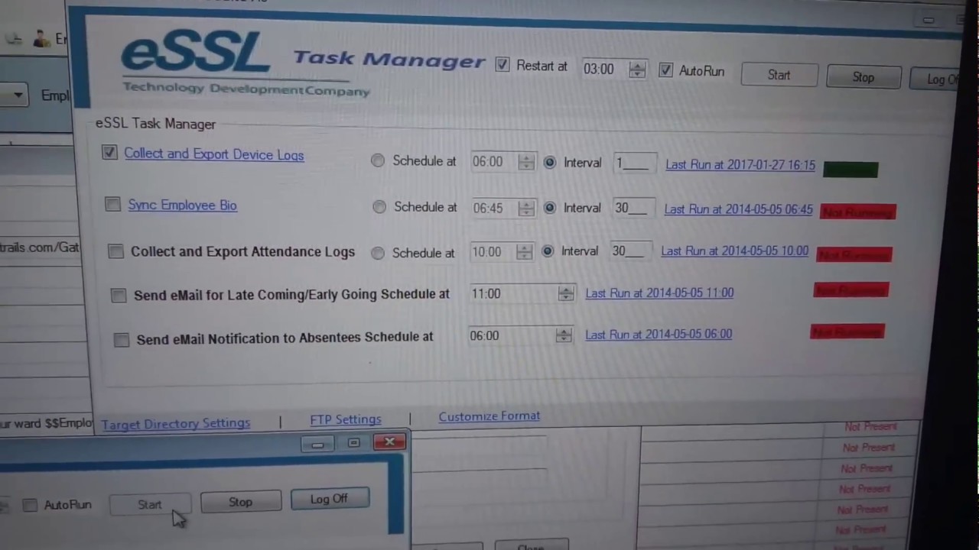Enable Send eMail for Late Coming checkbox
This screenshot has width=979, height=550.
pos(119,296)
